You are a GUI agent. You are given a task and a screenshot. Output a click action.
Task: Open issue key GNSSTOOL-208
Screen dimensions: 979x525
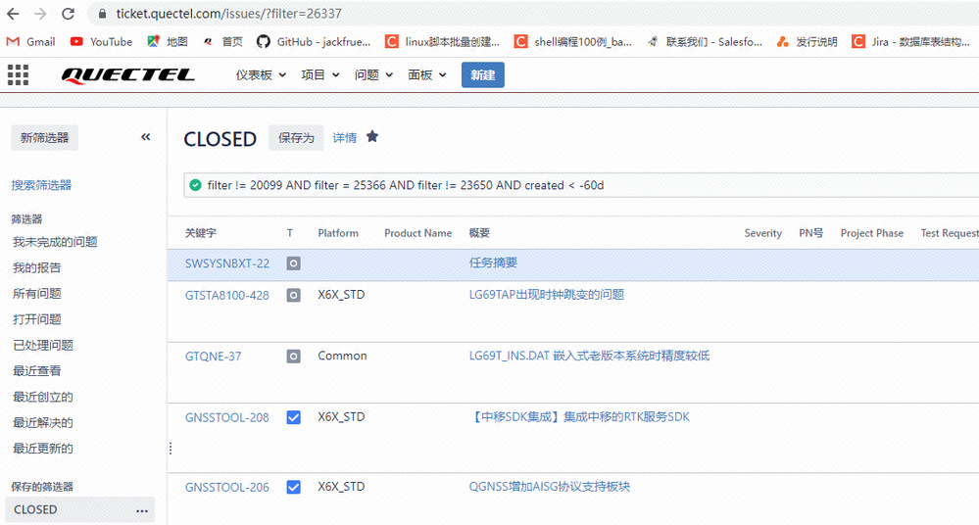[227, 417]
